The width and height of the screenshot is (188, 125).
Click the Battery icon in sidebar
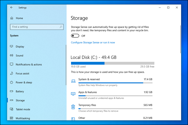pos(11,91)
